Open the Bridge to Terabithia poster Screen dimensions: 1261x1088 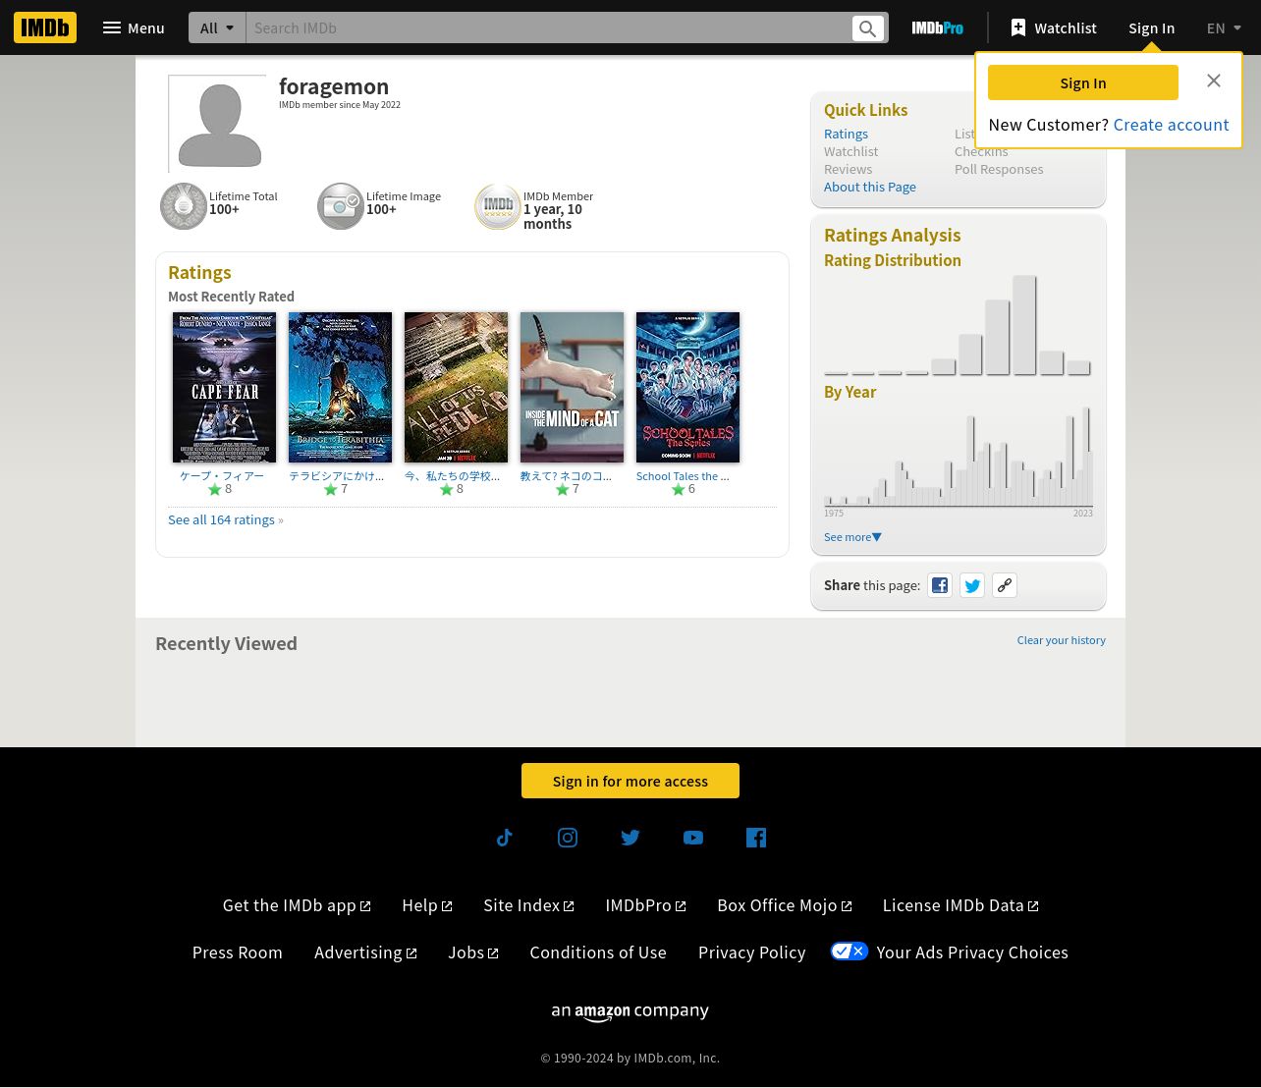(340, 387)
